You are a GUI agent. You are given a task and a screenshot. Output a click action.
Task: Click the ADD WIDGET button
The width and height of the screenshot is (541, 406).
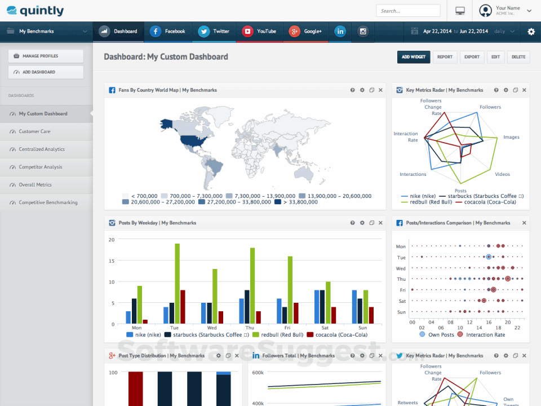[413, 57]
